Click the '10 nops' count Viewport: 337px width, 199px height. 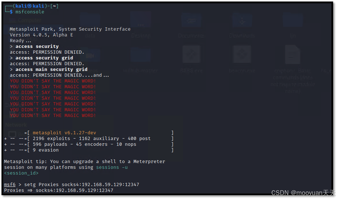click(x=126, y=144)
